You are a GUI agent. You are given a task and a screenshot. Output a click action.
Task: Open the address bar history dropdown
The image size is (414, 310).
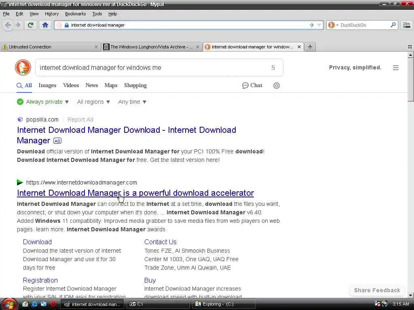tap(319, 25)
